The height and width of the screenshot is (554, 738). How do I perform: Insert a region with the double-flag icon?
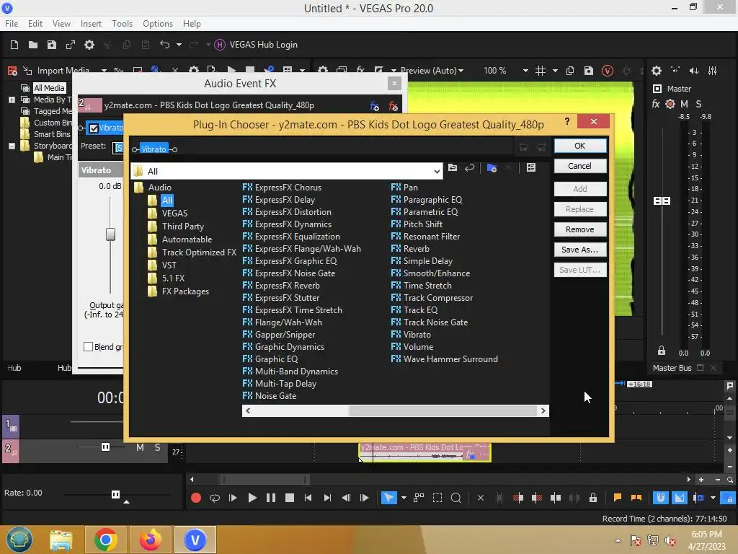(x=636, y=498)
